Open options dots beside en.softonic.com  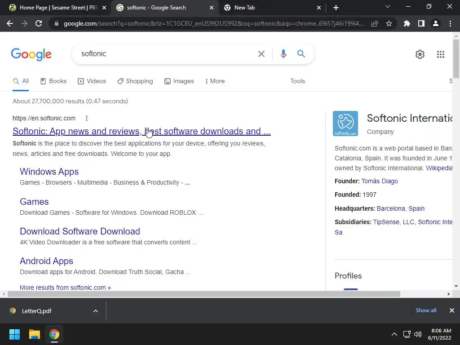87,118
